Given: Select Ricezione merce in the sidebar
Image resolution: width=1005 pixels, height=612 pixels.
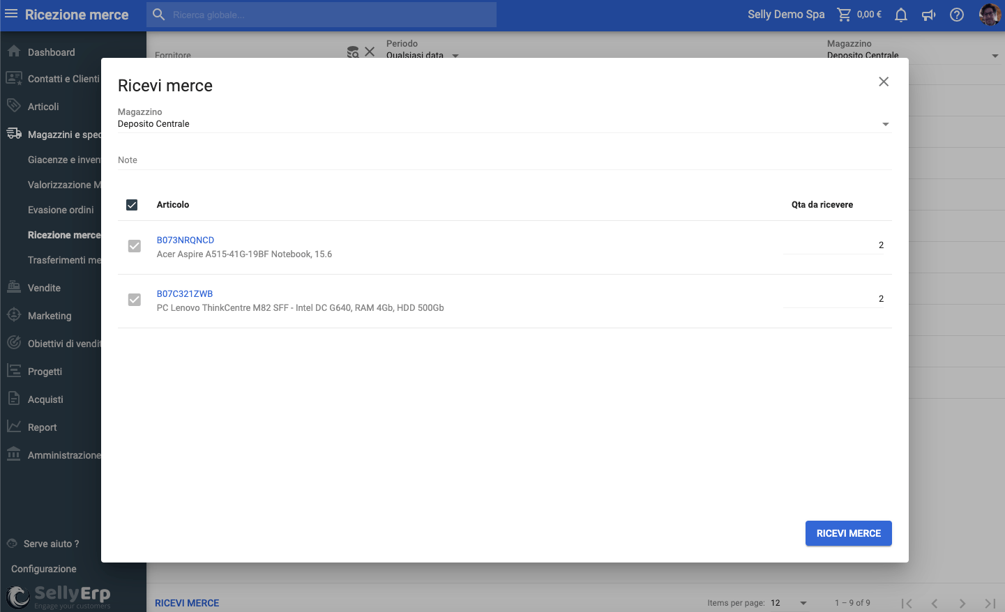Looking at the screenshot, I should point(64,235).
